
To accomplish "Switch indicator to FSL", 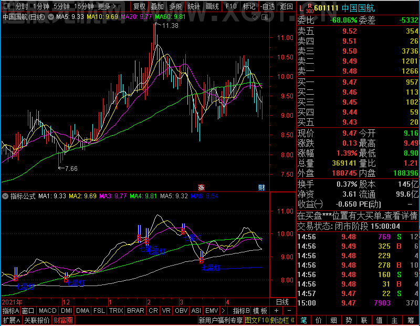I will [99, 311].
